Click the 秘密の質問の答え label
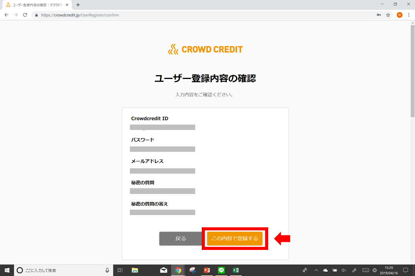Viewport: 415px width, 276px height. [149, 204]
